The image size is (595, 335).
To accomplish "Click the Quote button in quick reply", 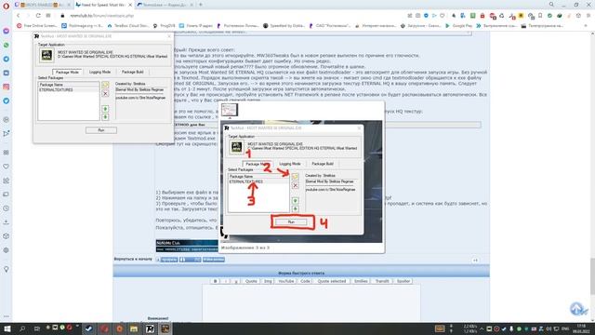I will tap(251, 281).
